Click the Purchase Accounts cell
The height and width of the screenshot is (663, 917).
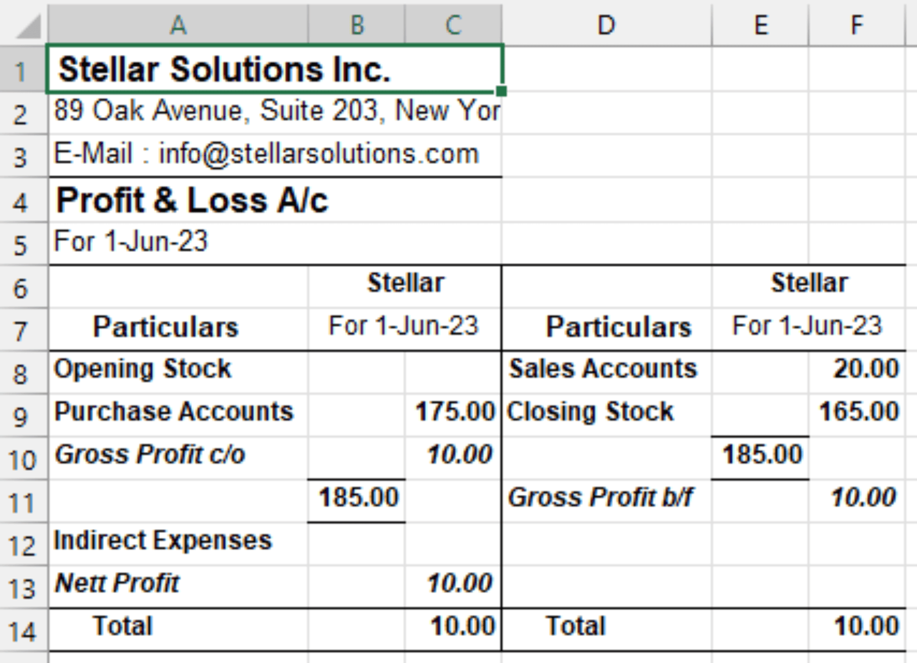[179, 411]
